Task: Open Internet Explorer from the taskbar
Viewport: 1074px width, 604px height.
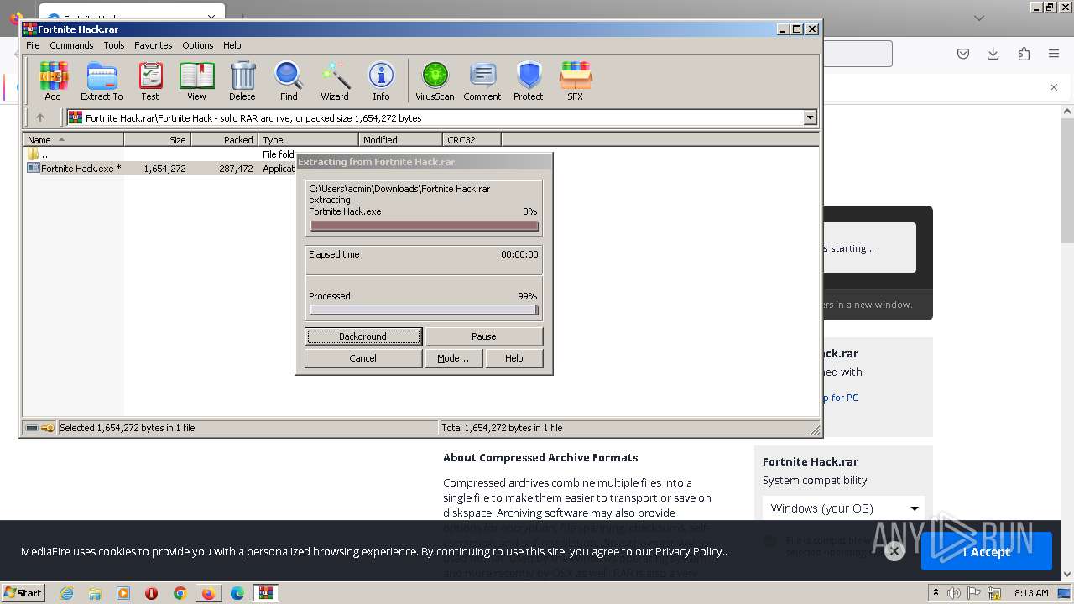Action: (66, 593)
